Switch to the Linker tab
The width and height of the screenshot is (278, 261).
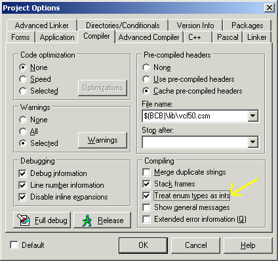click(x=257, y=37)
